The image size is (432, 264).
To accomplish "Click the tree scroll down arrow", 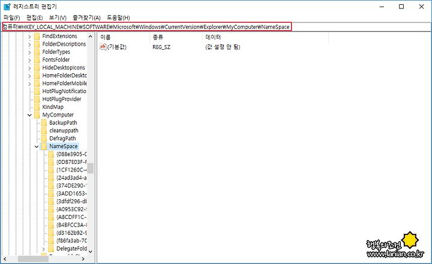I will point(91,251).
